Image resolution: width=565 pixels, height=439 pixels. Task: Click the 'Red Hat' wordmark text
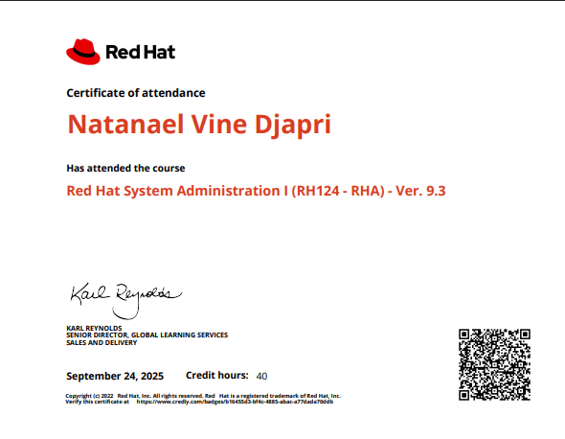pos(141,52)
